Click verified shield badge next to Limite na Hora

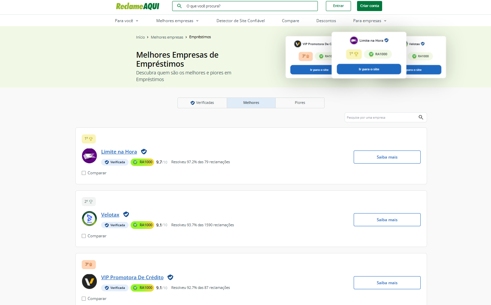click(x=144, y=151)
